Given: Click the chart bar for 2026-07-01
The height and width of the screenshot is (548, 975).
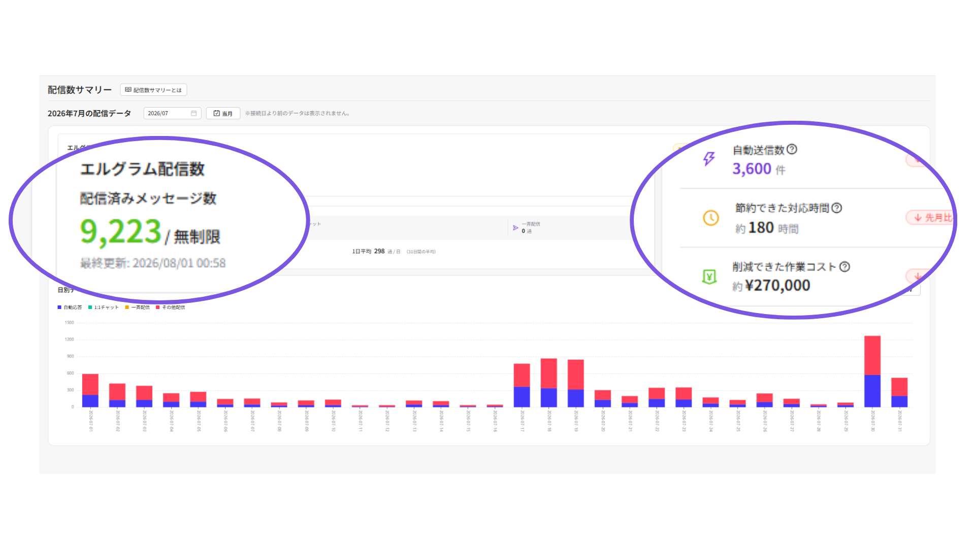Looking at the screenshot, I should [x=90, y=390].
